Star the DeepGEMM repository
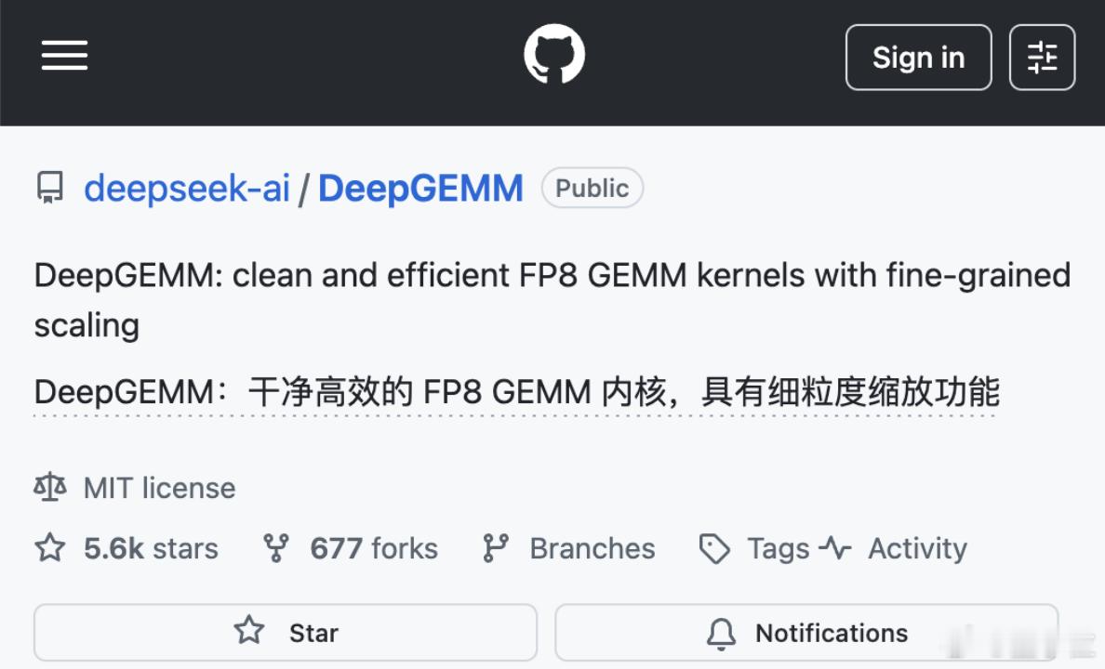The width and height of the screenshot is (1105, 669). 286,632
